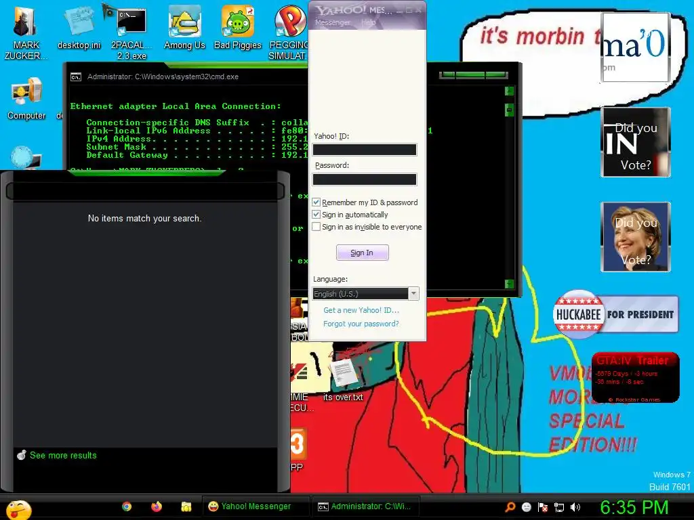Open the PEGGING SIMULAT... desktop icon

288,32
